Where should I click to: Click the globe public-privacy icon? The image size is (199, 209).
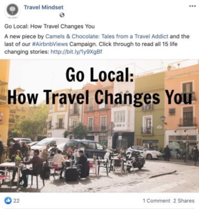[x=62, y=15]
